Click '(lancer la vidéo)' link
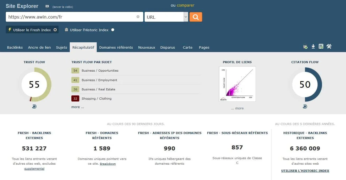 click(63, 7)
